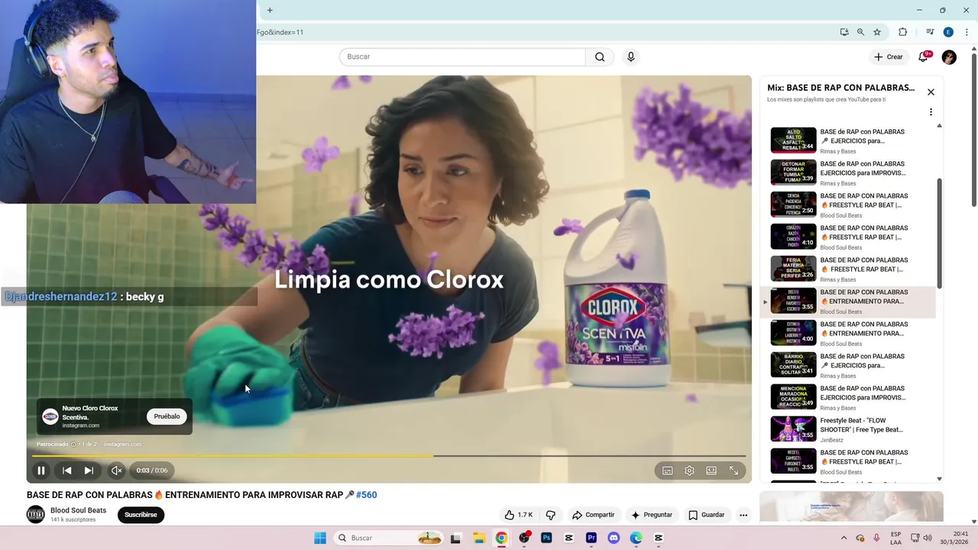
Task: Open video player settings gear
Action: (x=689, y=471)
